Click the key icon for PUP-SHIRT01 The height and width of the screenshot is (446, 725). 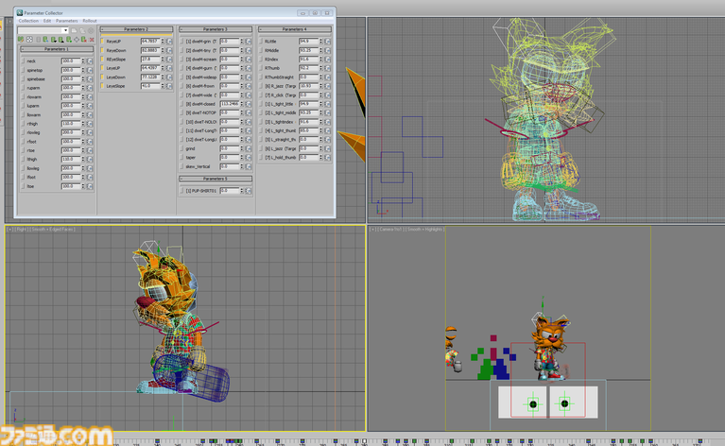coord(249,191)
